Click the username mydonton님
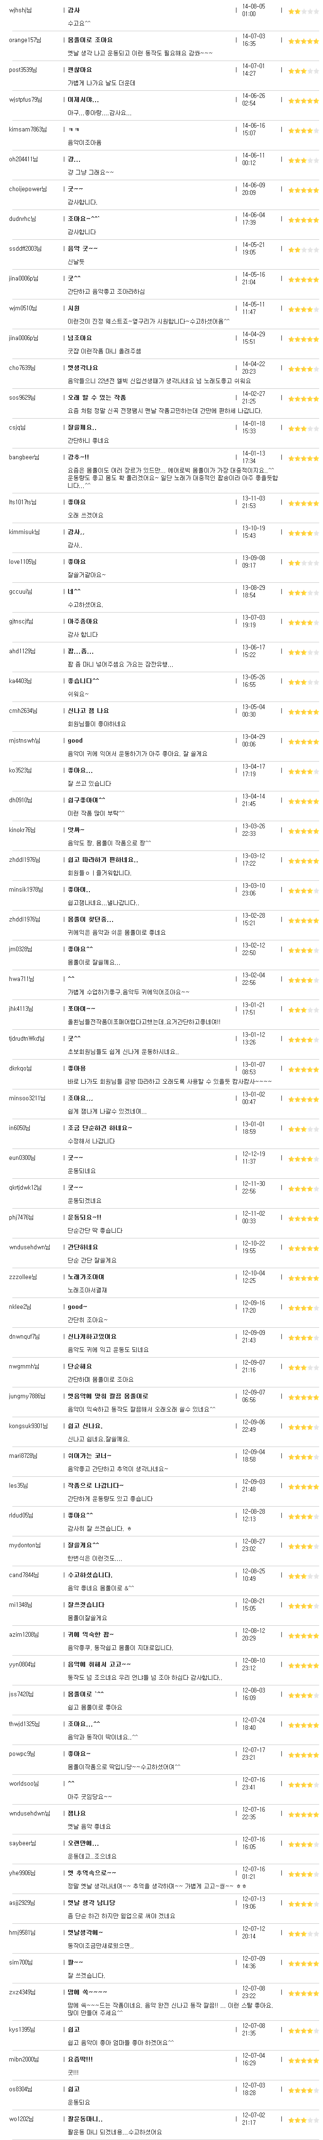This screenshot has height=2140, width=323. (x=23, y=1544)
